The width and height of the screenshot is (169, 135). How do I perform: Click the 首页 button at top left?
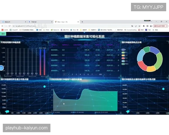click(x=3, y=33)
